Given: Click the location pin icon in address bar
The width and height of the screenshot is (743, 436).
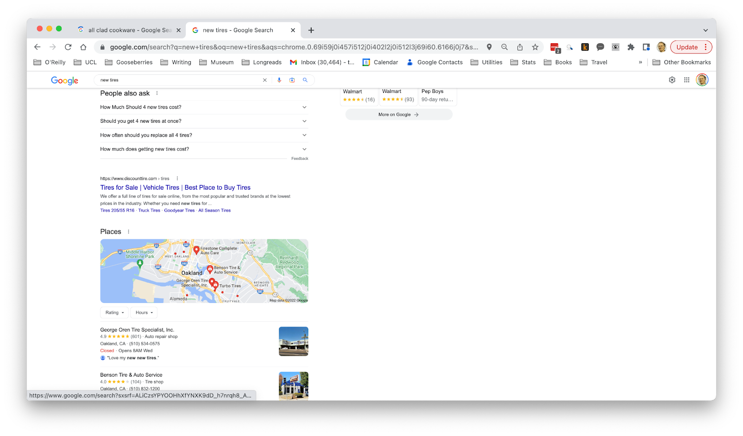Looking at the screenshot, I should coord(489,47).
